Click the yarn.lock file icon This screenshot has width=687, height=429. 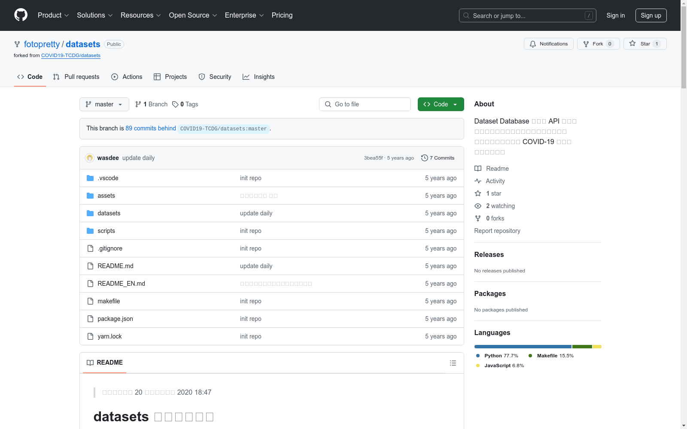point(90,336)
